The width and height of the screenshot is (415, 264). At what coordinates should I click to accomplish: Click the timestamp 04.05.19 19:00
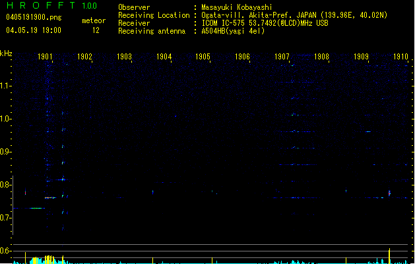click(x=34, y=30)
